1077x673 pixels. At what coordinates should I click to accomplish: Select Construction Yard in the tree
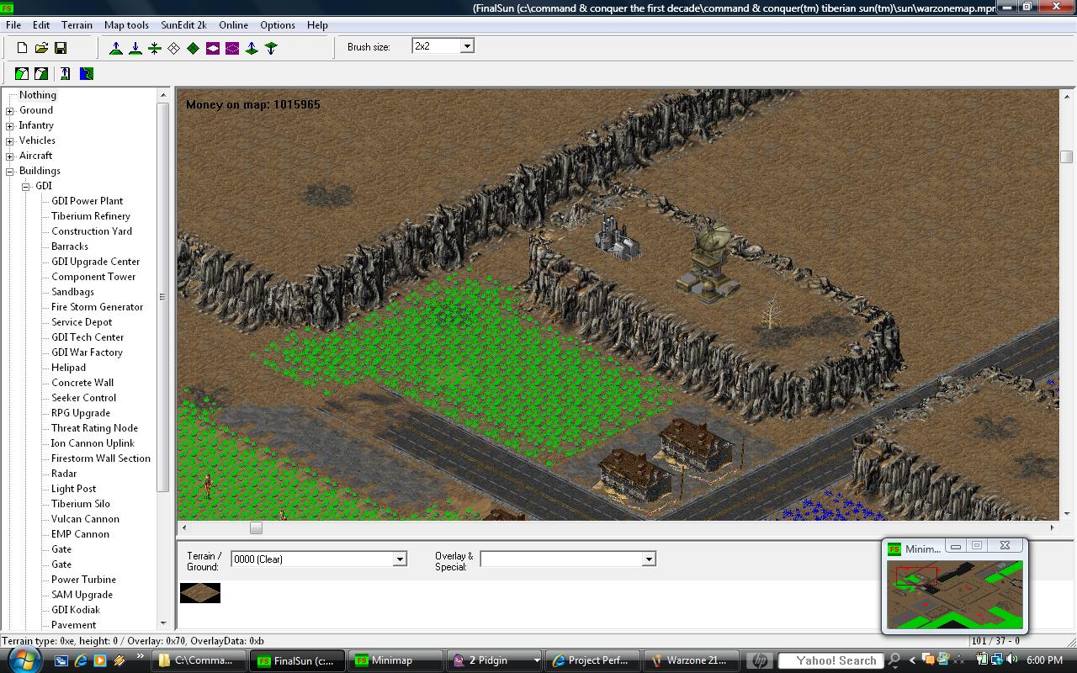(92, 231)
